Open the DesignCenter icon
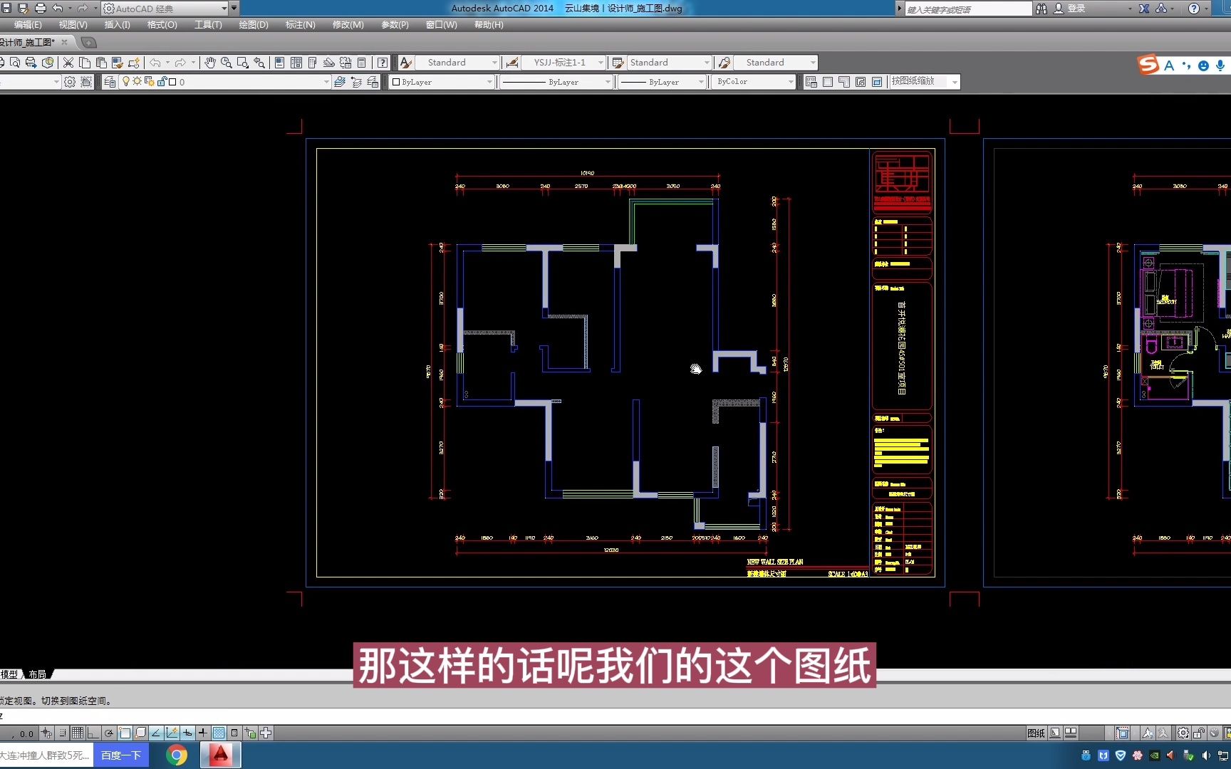1231x769 pixels. (296, 63)
